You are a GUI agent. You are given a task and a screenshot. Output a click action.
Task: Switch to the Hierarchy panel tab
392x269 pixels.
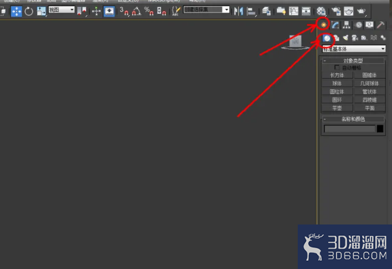347,24
